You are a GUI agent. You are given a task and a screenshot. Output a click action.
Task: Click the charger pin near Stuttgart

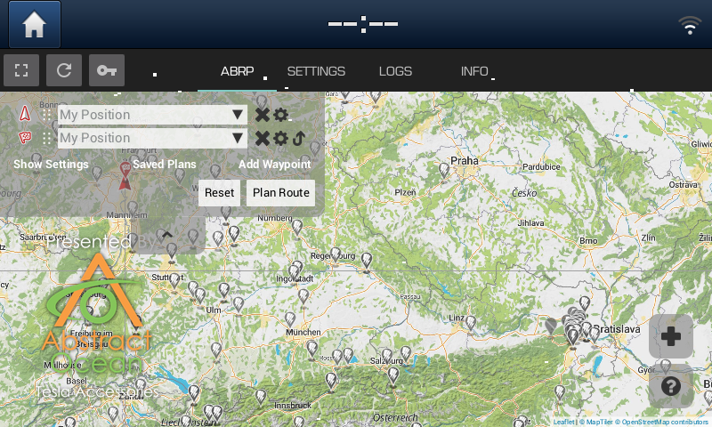click(174, 281)
